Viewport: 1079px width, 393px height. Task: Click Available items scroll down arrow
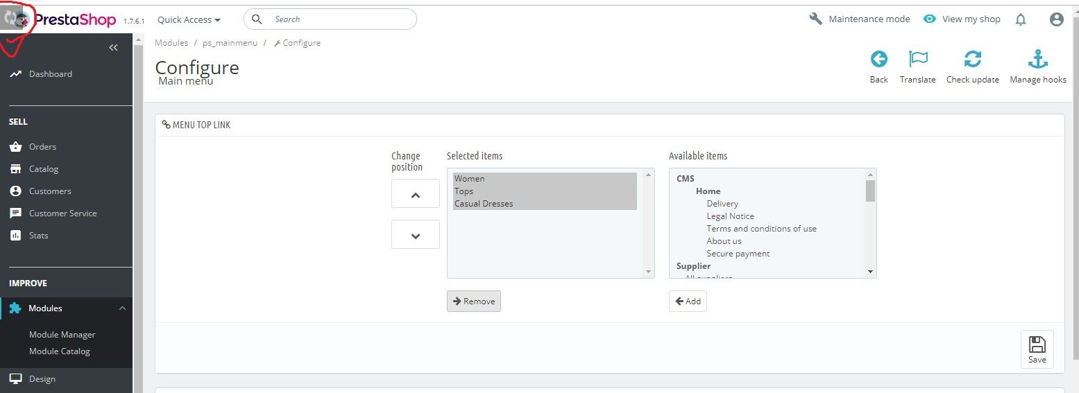tap(870, 272)
